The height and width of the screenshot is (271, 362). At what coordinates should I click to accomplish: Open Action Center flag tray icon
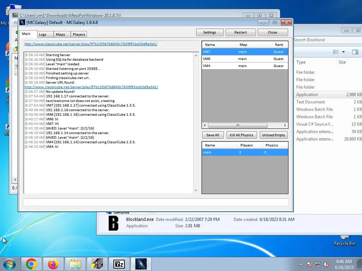point(309,264)
